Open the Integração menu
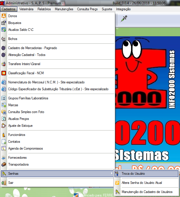The image size is (180, 197). (123, 9)
